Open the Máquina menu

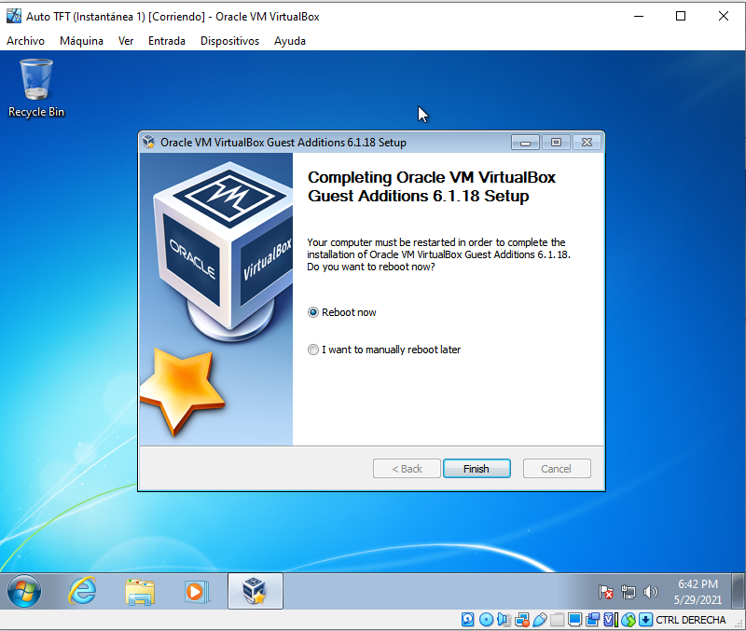tap(81, 41)
